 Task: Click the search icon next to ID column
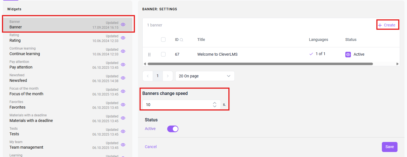[181, 40]
